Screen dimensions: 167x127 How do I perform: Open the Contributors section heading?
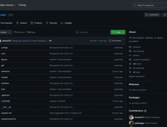(x=136, y=111)
